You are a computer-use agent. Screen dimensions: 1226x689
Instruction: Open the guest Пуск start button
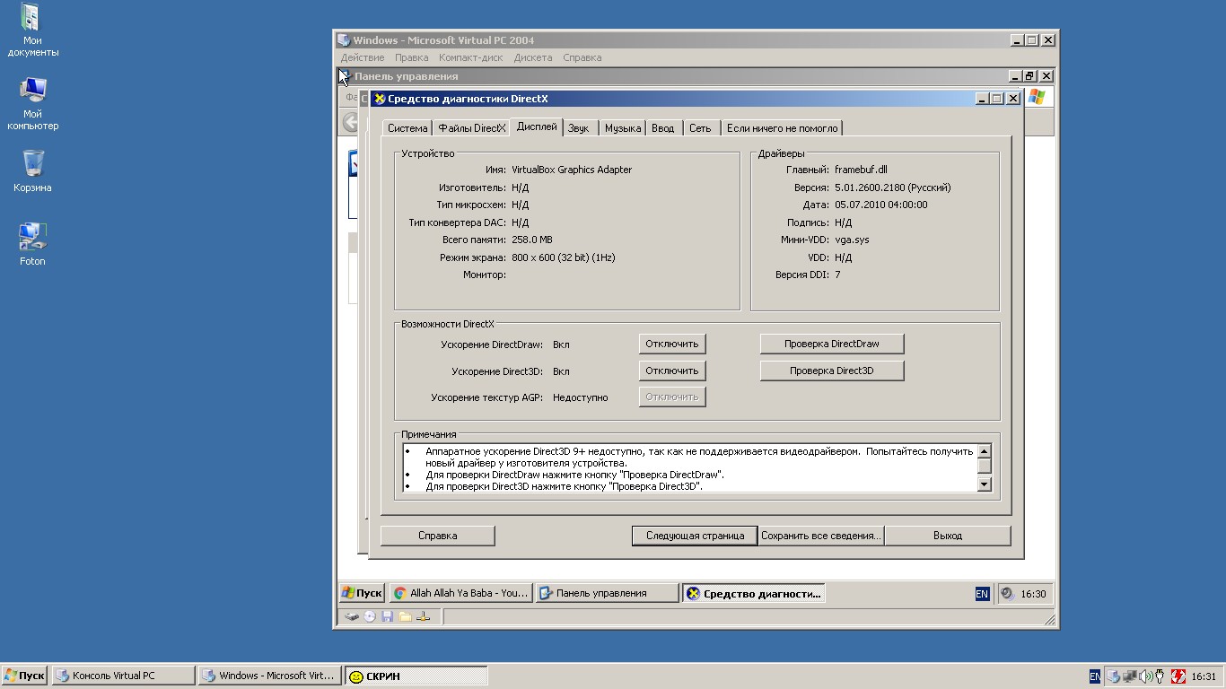click(363, 593)
